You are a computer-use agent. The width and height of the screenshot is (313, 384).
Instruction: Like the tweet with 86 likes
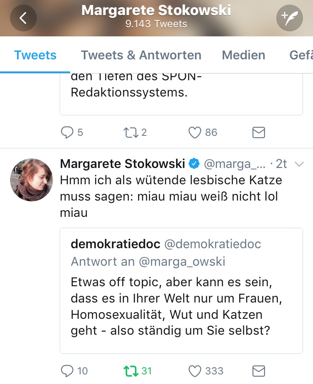[195, 132]
